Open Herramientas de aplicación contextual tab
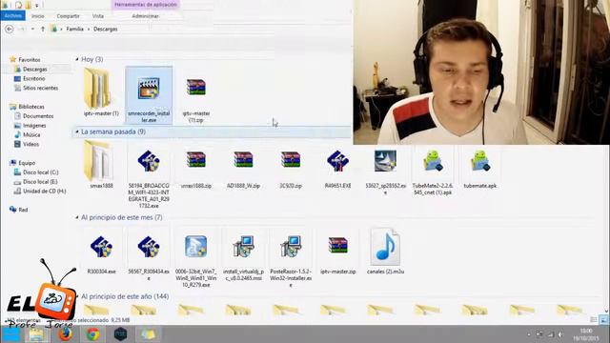This screenshot has width=610, height=343. (146, 5)
